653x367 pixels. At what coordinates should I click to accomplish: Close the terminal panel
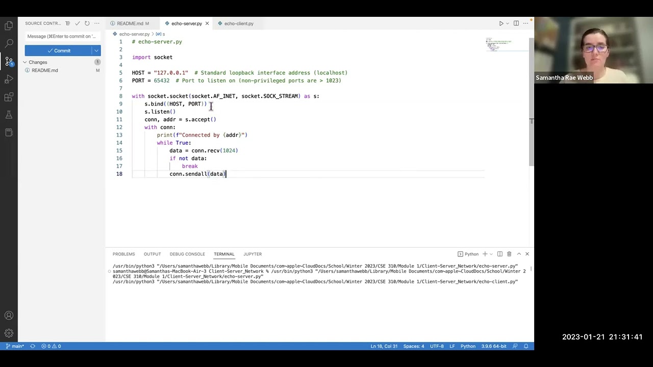tap(527, 254)
